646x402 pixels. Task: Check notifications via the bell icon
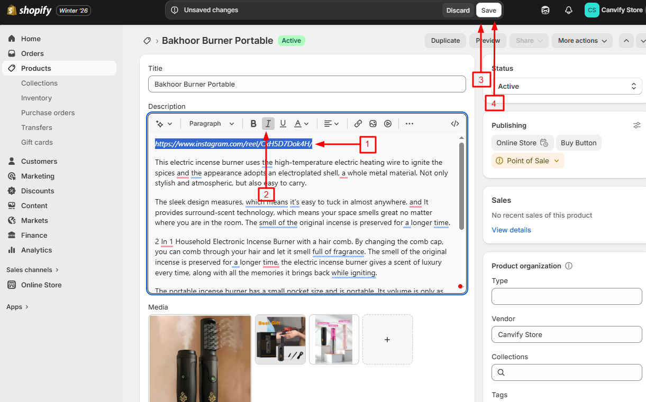click(x=568, y=10)
